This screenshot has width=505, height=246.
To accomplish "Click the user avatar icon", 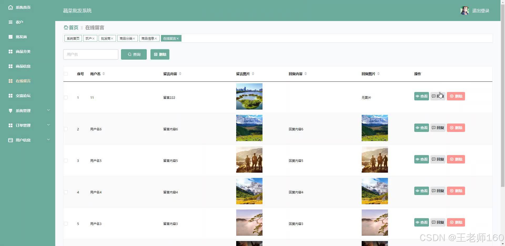I will tap(465, 11).
